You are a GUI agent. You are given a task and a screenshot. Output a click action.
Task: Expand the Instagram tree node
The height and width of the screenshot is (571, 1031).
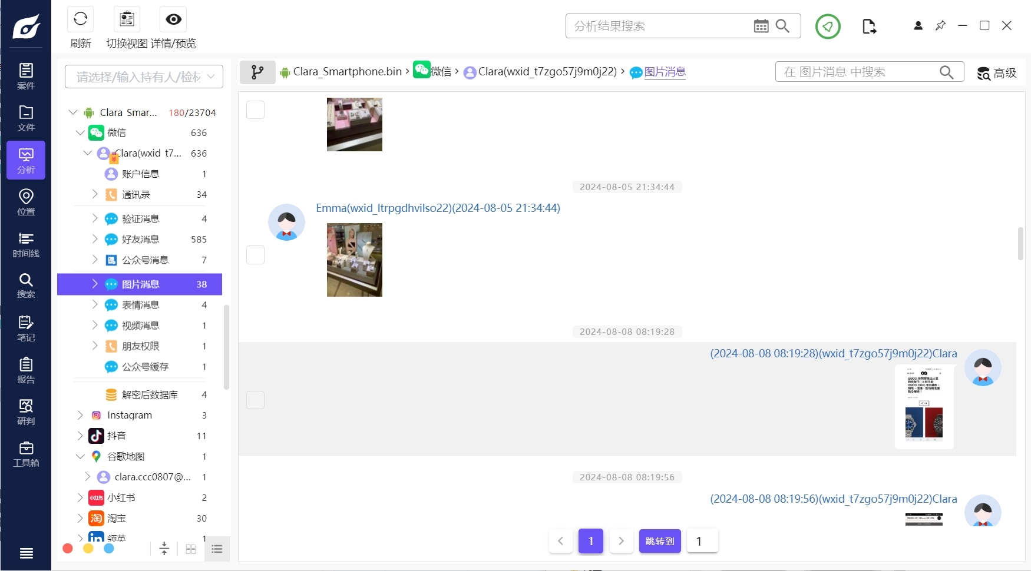[x=80, y=415]
